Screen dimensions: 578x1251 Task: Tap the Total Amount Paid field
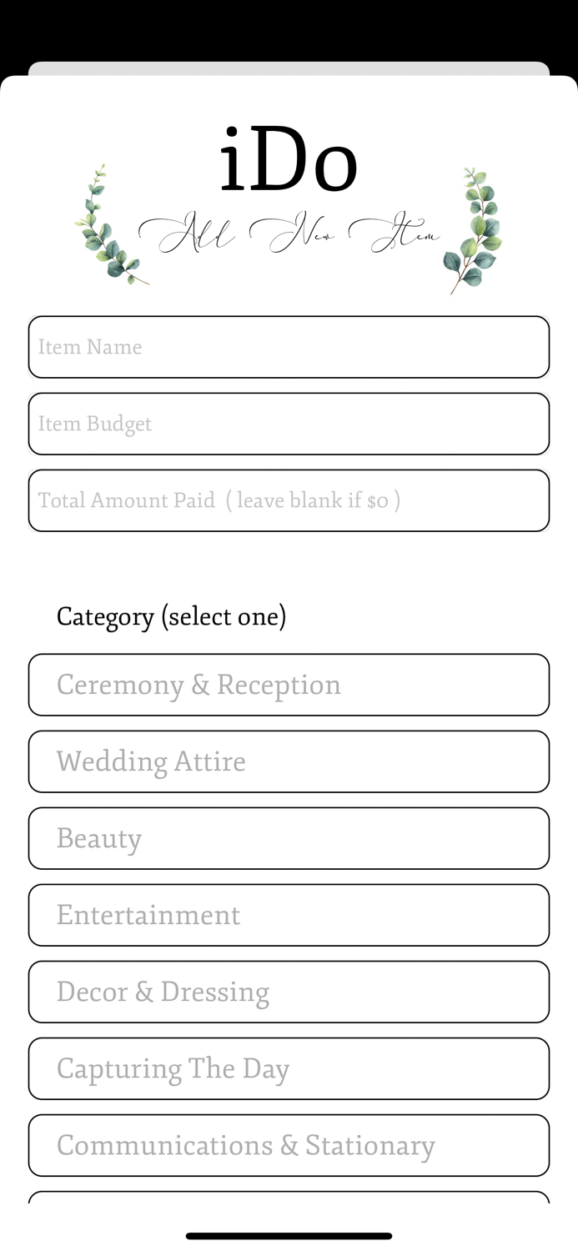(289, 500)
